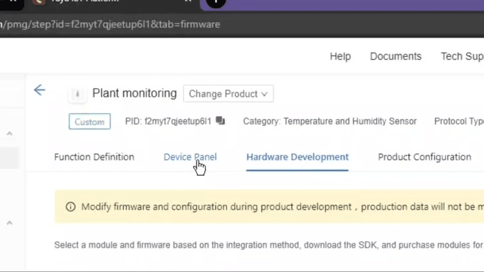484x272 pixels.
Task: Copy the PID with the copy icon
Action: [x=221, y=121]
